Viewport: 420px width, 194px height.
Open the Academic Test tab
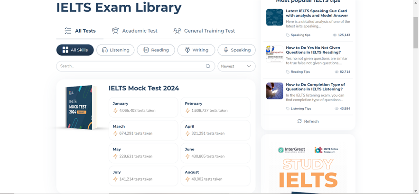[135, 31]
